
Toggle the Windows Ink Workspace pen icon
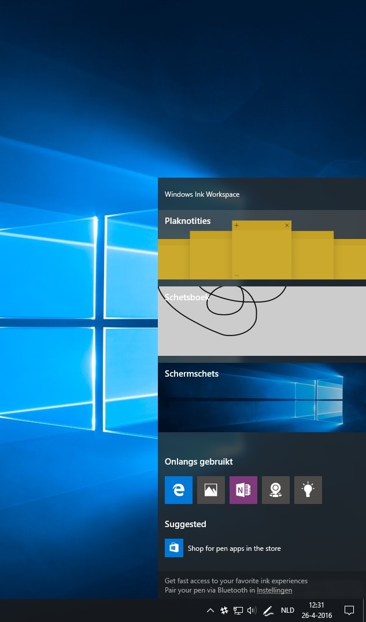click(x=268, y=610)
